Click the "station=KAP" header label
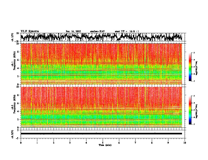The image size is (208, 160). (97, 31)
